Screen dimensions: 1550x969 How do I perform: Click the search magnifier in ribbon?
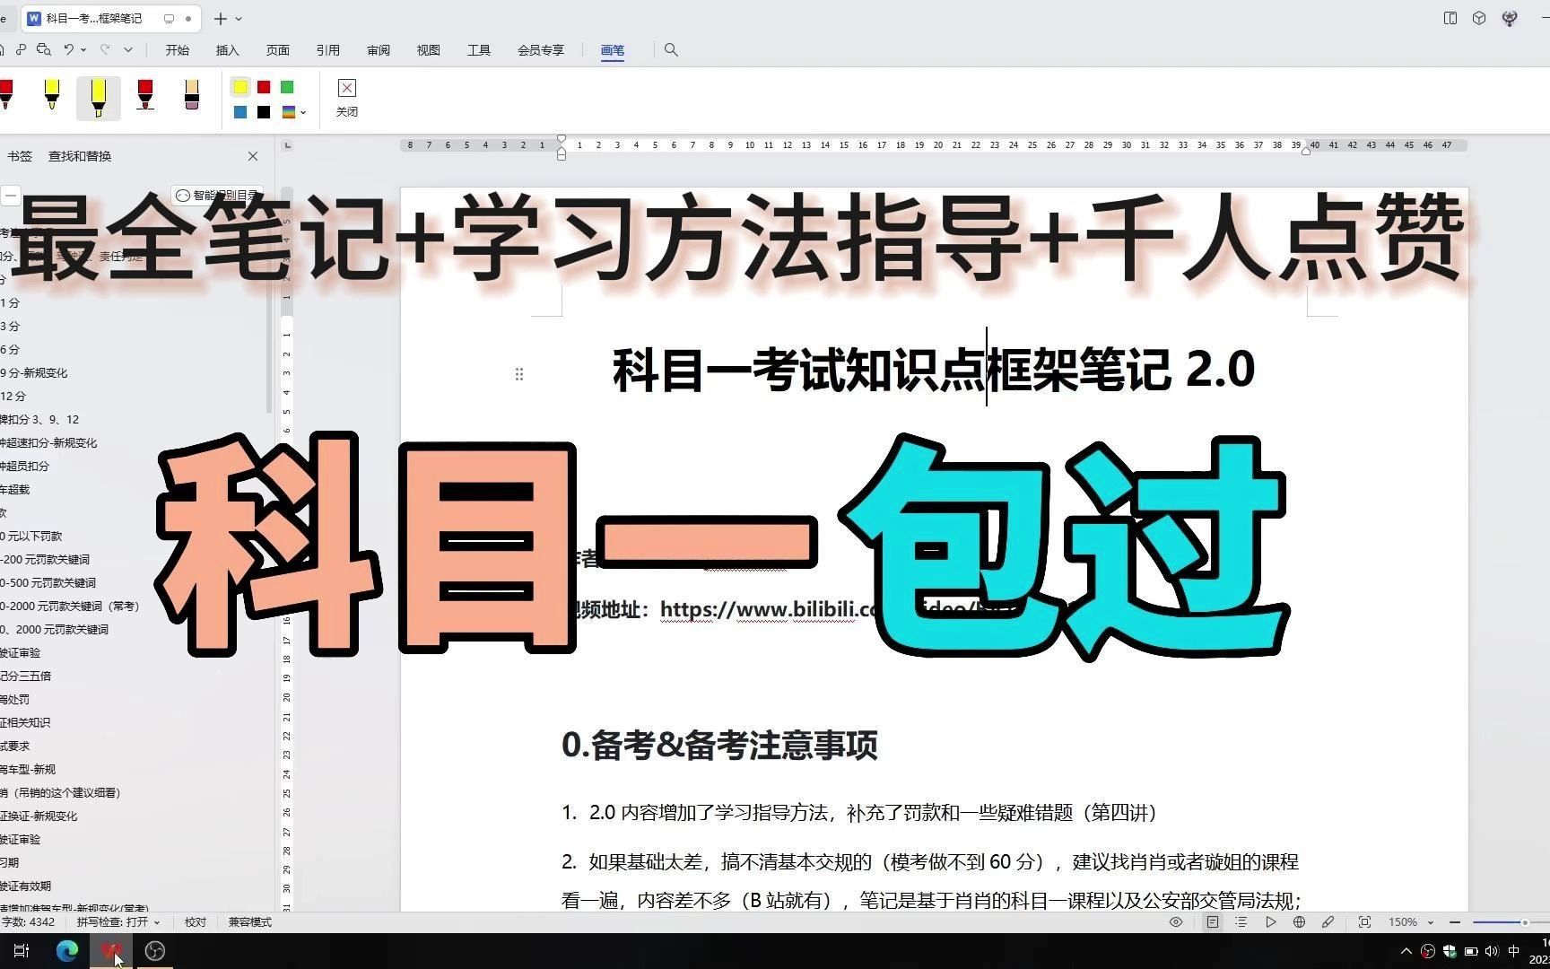coord(671,50)
